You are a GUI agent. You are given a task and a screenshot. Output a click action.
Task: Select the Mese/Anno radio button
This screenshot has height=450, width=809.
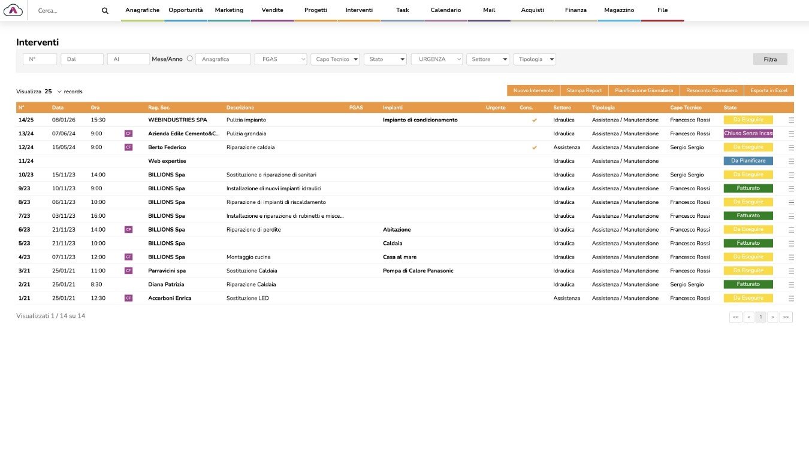pos(189,59)
